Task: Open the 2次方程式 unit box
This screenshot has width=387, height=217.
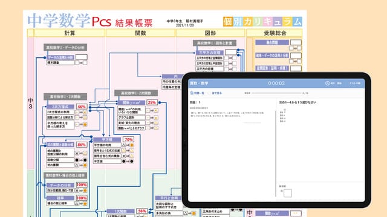Action: [x=60, y=107]
